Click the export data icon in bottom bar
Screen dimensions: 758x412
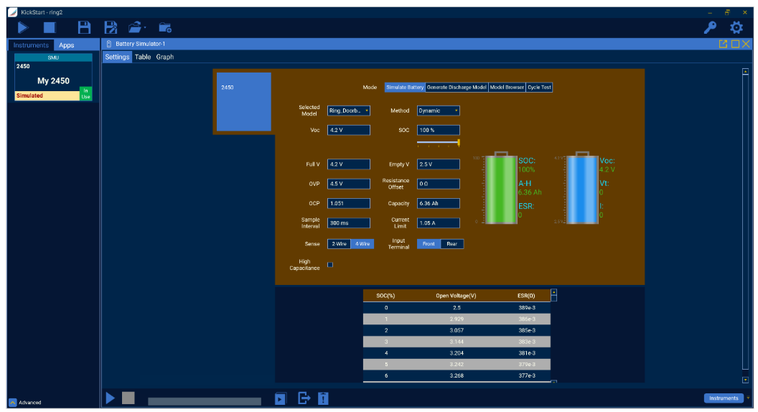pyautogui.click(x=304, y=398)
